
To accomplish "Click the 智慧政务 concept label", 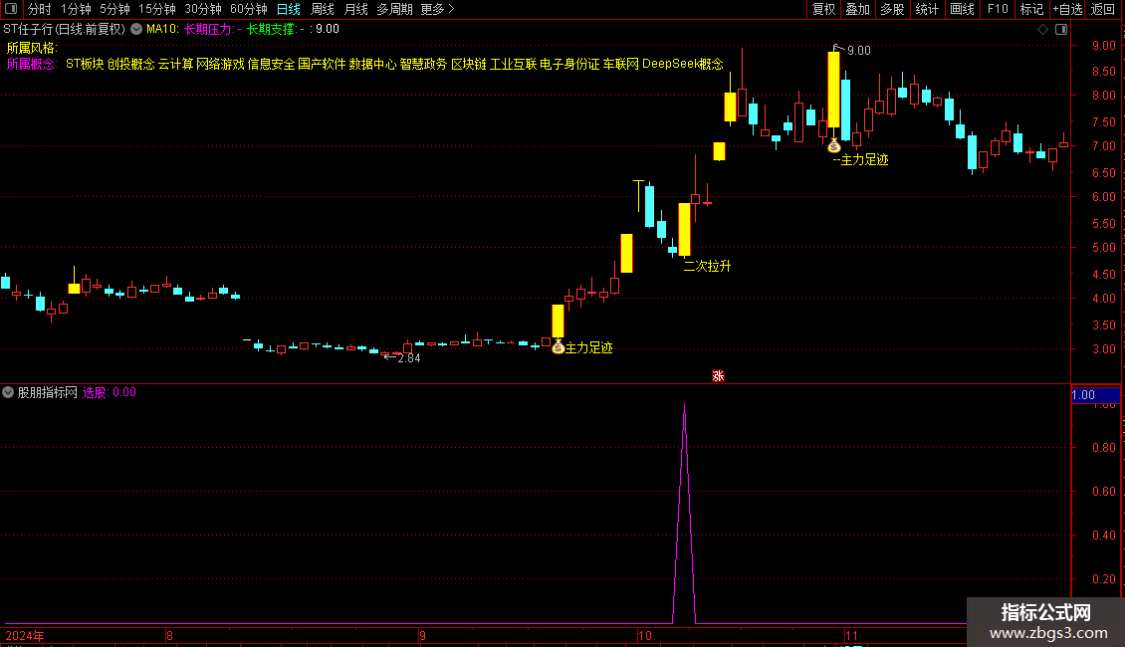I will [423, 64].
